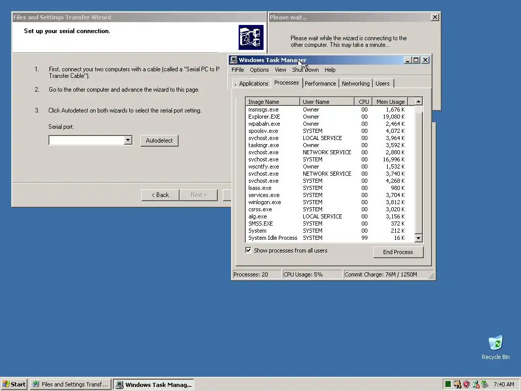Minimize the Windows Task Manager window
This screenshot has height=391, width=521.
(408, 60)
